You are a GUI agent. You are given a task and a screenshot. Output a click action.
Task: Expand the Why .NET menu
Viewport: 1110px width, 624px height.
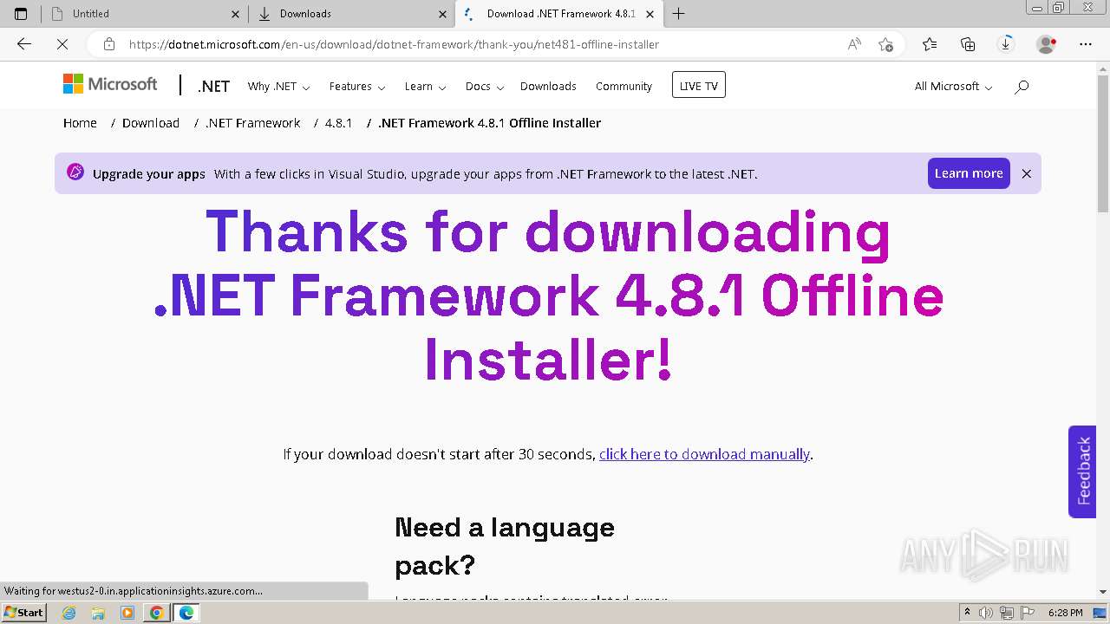[278, 87]
